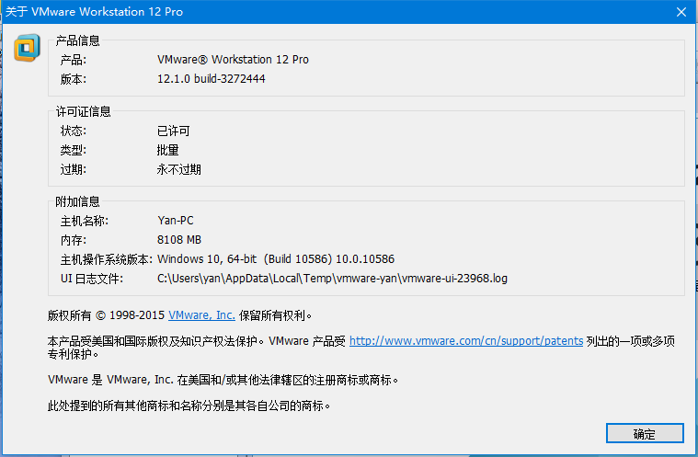
Task: Click the license status 已许可
Action: [174, 131]
